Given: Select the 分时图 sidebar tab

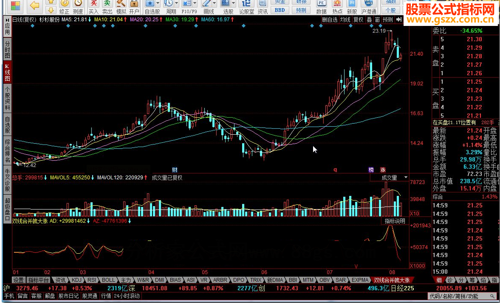Looking at the screenshot, I should [7, 49].
